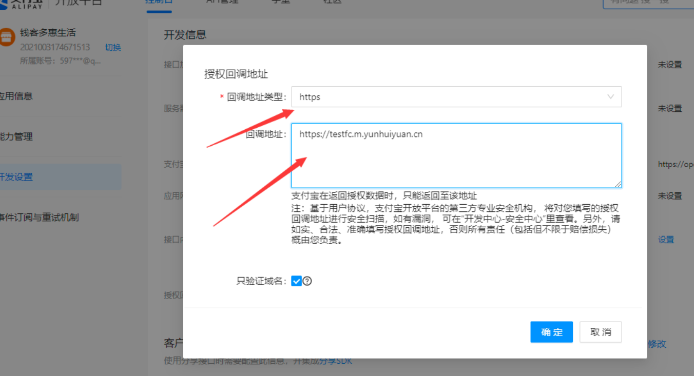Click the resize grip of 回调地址 textarea
The height and width of the screenshot is (376, 694).
(618, 184)
